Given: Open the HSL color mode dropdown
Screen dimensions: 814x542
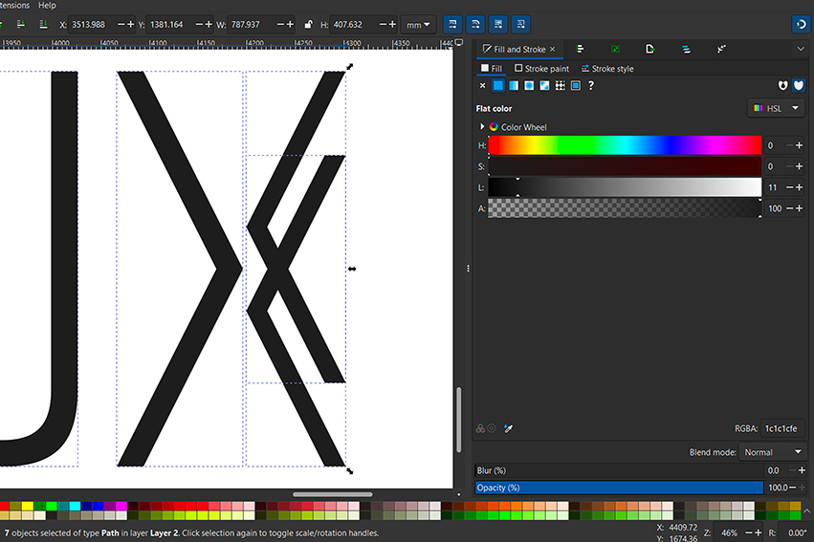Looking at the screenshot, I should [x=776, y=108].
